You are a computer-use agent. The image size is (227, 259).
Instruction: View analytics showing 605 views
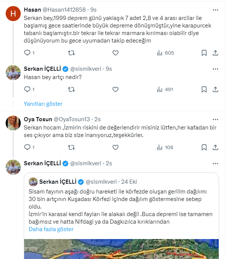click(x=165, y=53)
